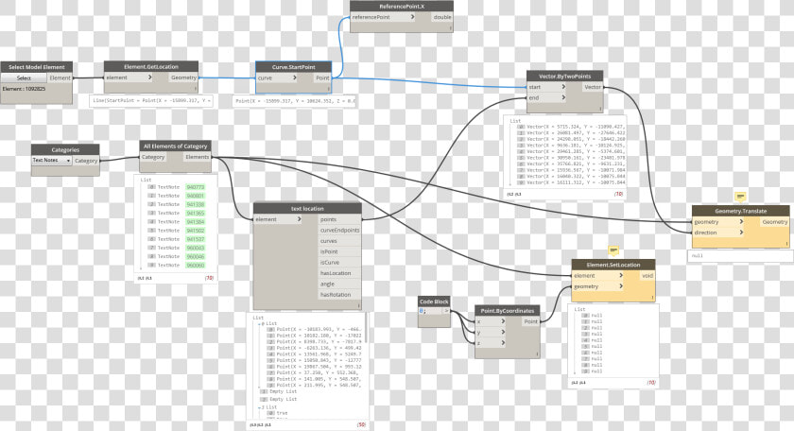This screenshot has width=794, height=431.
Task: Click the Geometry output port of Element.GetLocation
Action: 183,78
